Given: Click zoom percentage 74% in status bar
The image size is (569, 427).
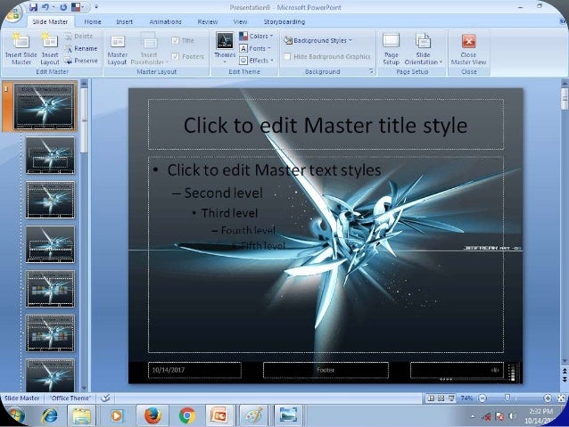Looking at the screenshot, I should [466, 398].
